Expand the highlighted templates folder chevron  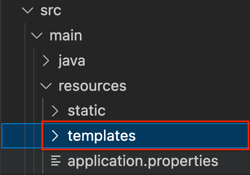(55, 136)
